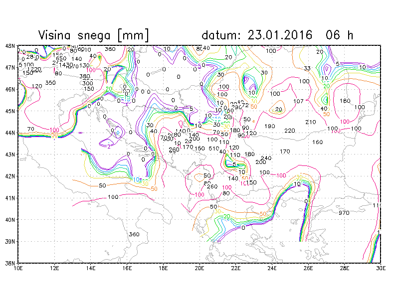Click the purple contour label '2'
399x308 pixels.
tap(109, 147)
